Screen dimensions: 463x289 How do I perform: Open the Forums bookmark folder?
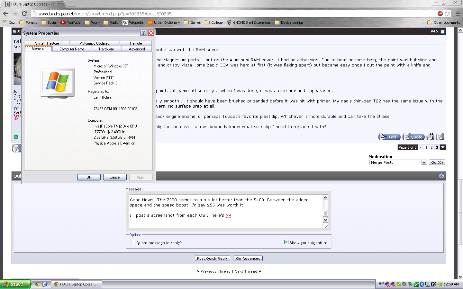28,22
